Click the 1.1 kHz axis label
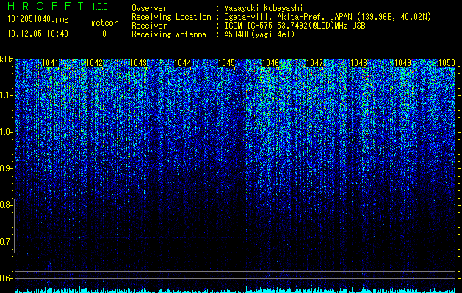This screenshot has width=462, height=293. (x=6, y=95)
